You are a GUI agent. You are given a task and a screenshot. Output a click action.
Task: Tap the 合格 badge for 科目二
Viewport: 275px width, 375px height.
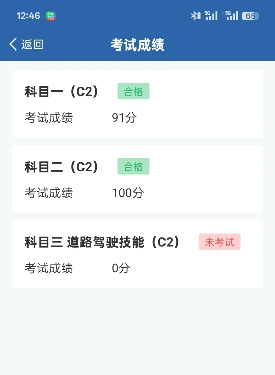point(133,166)
